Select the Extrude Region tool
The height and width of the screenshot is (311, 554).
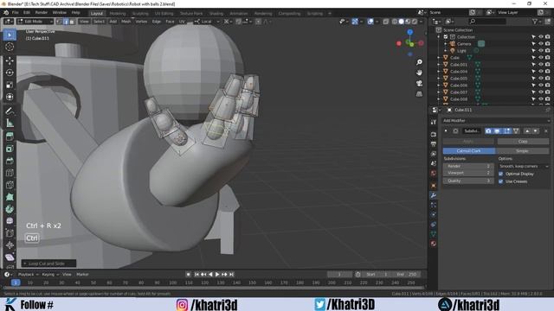pyautogui.click(x=10, y=136)
